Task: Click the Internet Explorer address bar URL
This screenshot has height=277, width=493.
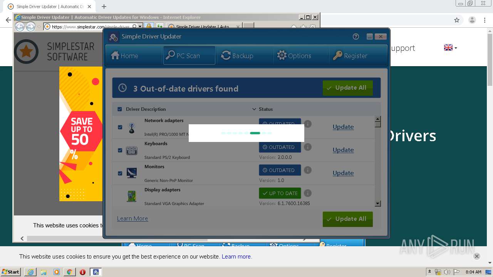Action: point(91,27)
